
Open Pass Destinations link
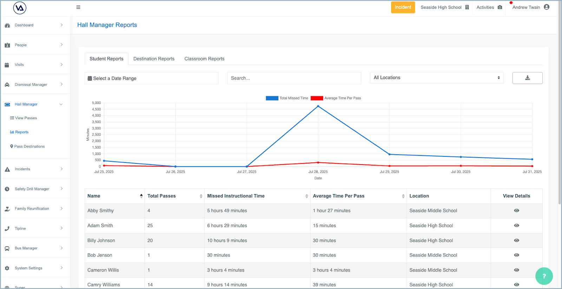click(x=27, y=147)
